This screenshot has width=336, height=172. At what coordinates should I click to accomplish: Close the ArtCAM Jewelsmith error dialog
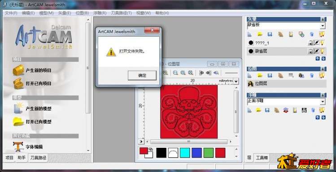tap(152, 30)
